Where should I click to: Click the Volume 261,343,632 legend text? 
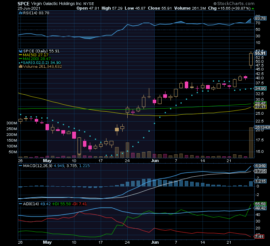(42, 66)
